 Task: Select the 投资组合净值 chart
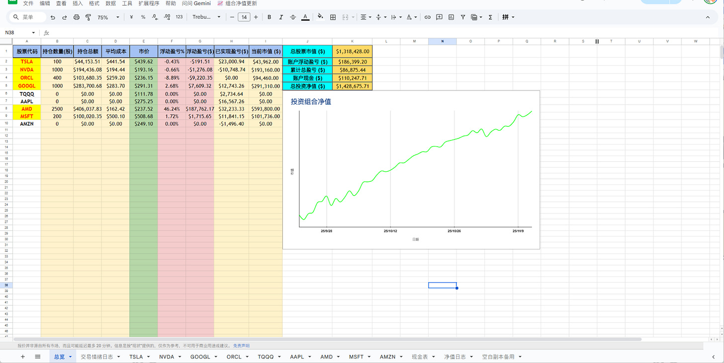coord(411,170)
